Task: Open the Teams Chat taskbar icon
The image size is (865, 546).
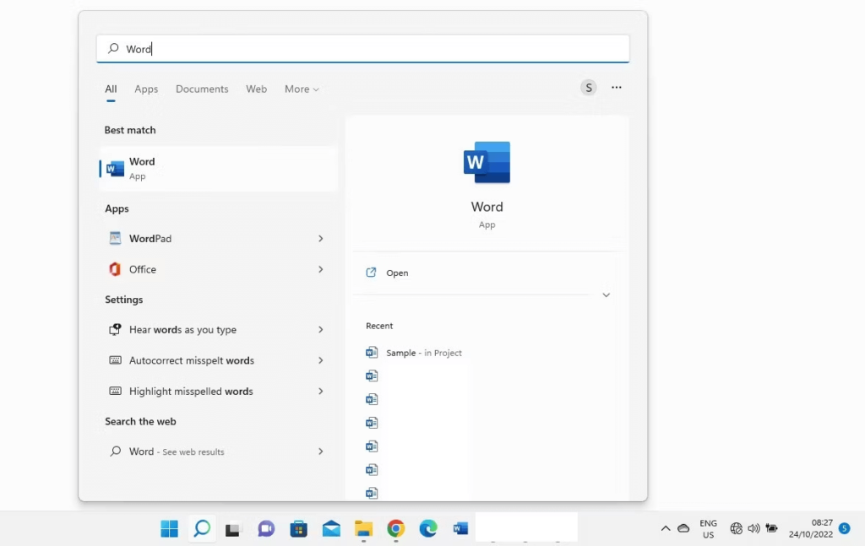Action: (266, 529)
